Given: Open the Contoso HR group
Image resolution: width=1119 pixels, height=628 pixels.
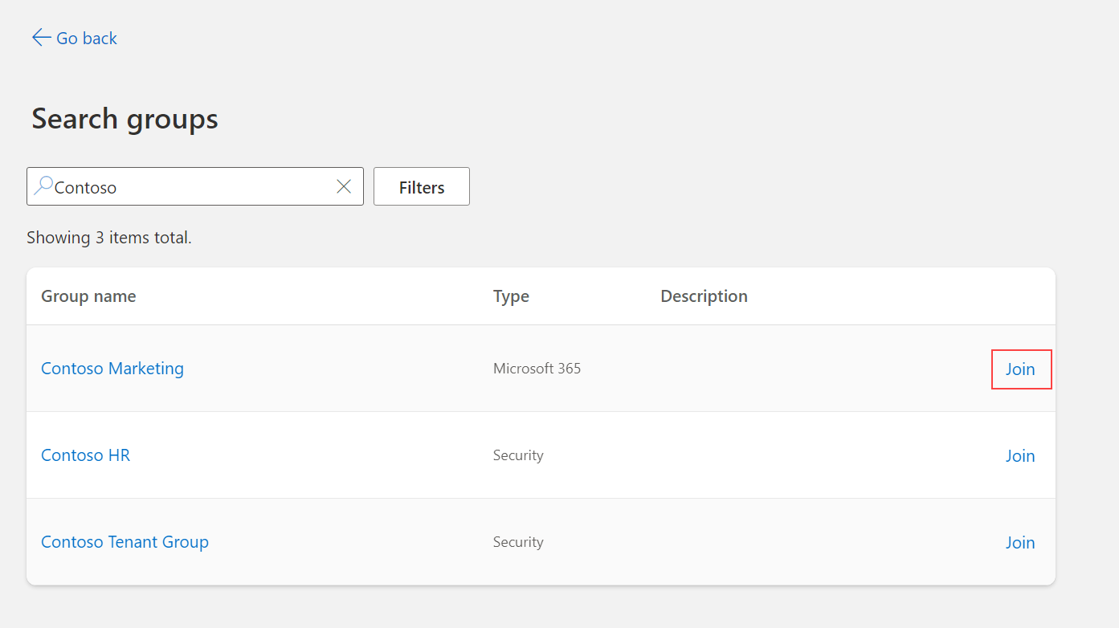Looking at the screenshot, I should tap(85, 455).
